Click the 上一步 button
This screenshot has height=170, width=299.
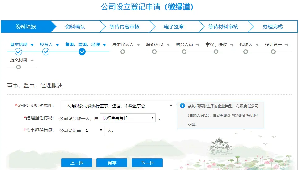pos(77,163)
